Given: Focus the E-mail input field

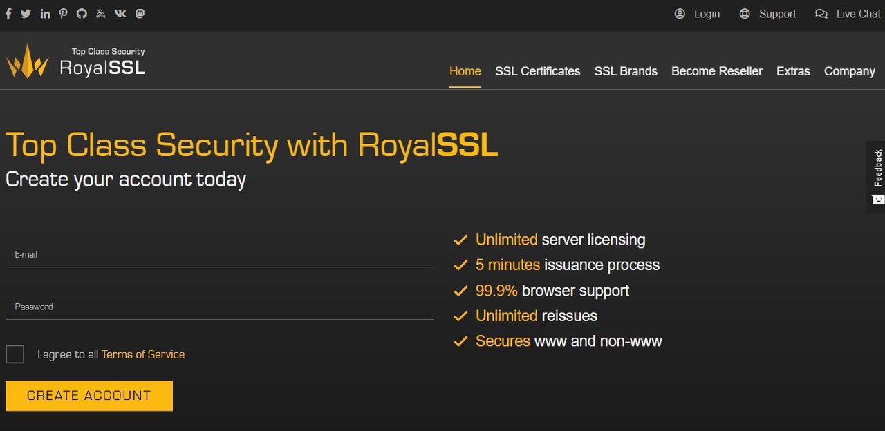Looking at the screenshot, I should pos(219,255).
